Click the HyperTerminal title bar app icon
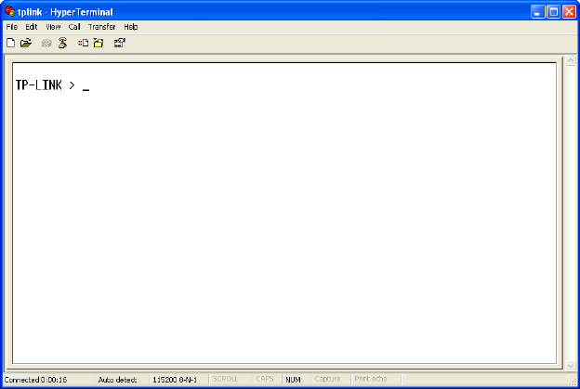The height and width of the screenshot is (389, 580). (9, 11)
